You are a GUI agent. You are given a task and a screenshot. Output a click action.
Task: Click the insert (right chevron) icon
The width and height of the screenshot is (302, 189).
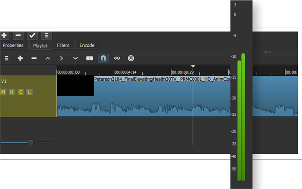(x=61, y=58)
